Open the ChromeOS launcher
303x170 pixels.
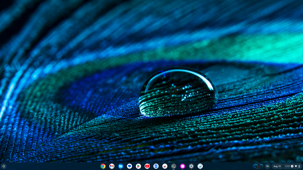(x=4, y=166)
